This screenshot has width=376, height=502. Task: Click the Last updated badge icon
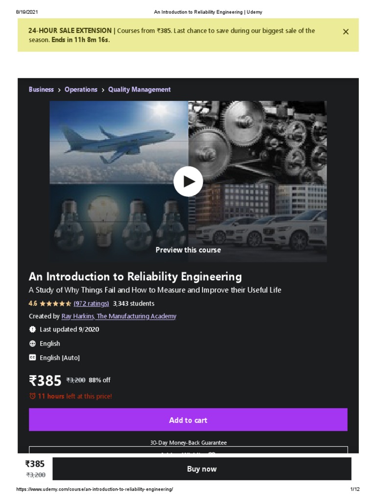pos(33,329)
